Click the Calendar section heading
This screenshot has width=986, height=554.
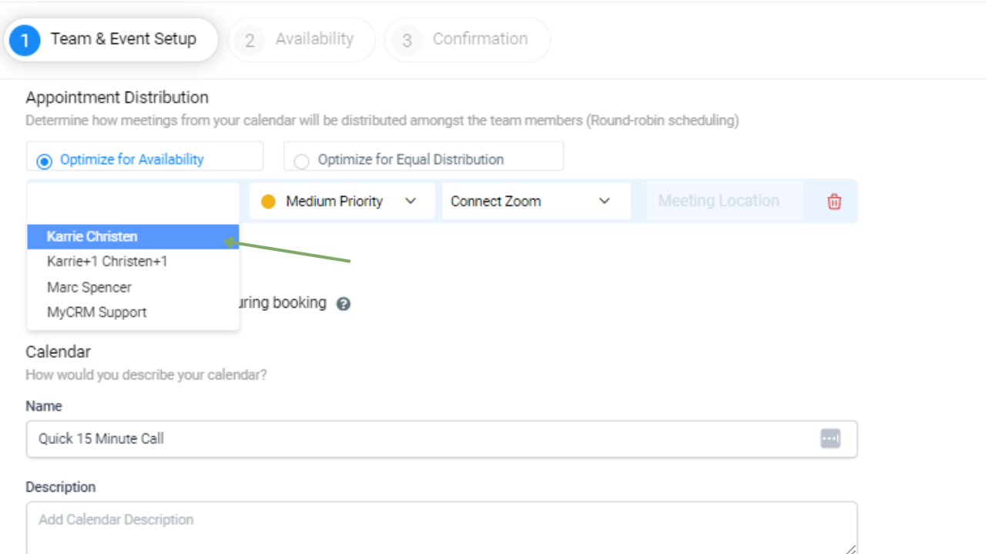point(59,352)
